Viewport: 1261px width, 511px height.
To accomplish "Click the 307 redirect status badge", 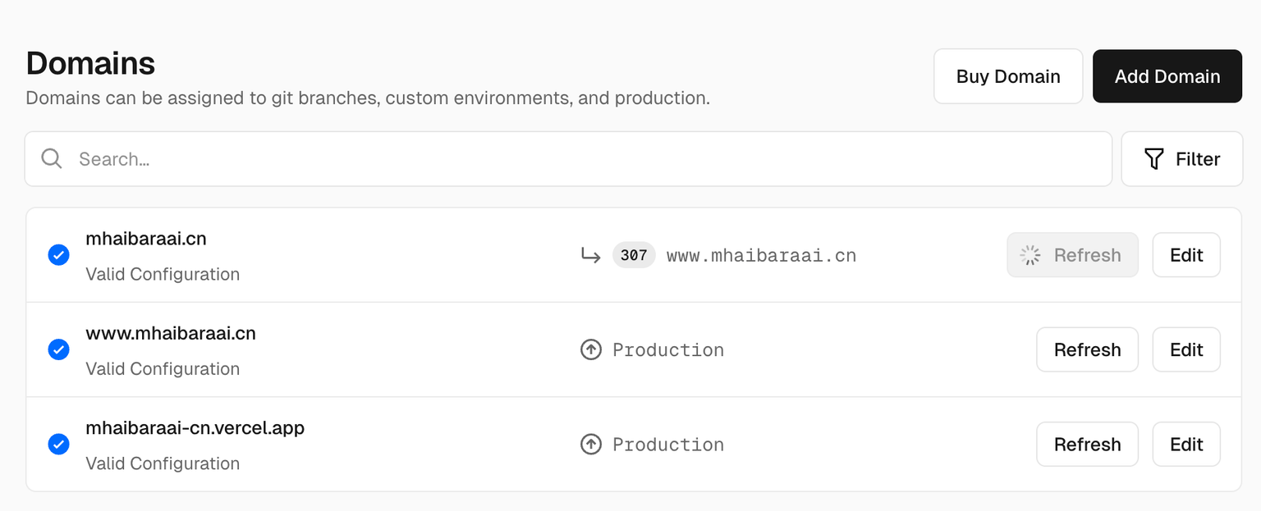I will 634,255.
